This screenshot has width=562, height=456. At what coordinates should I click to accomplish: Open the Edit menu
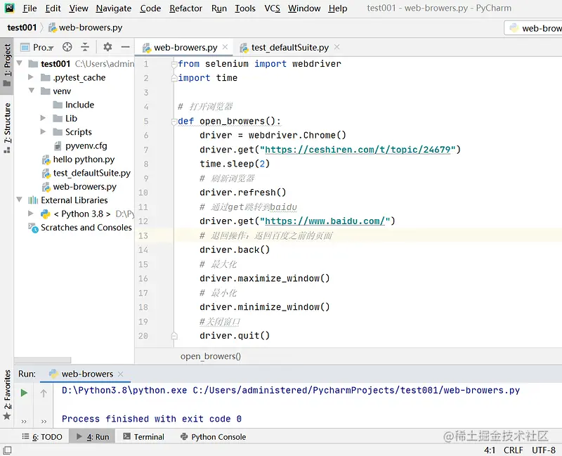click(x=53, y=8)
